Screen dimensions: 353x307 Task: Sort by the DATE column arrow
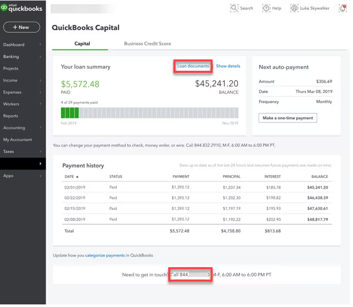[x=78, y=177]
